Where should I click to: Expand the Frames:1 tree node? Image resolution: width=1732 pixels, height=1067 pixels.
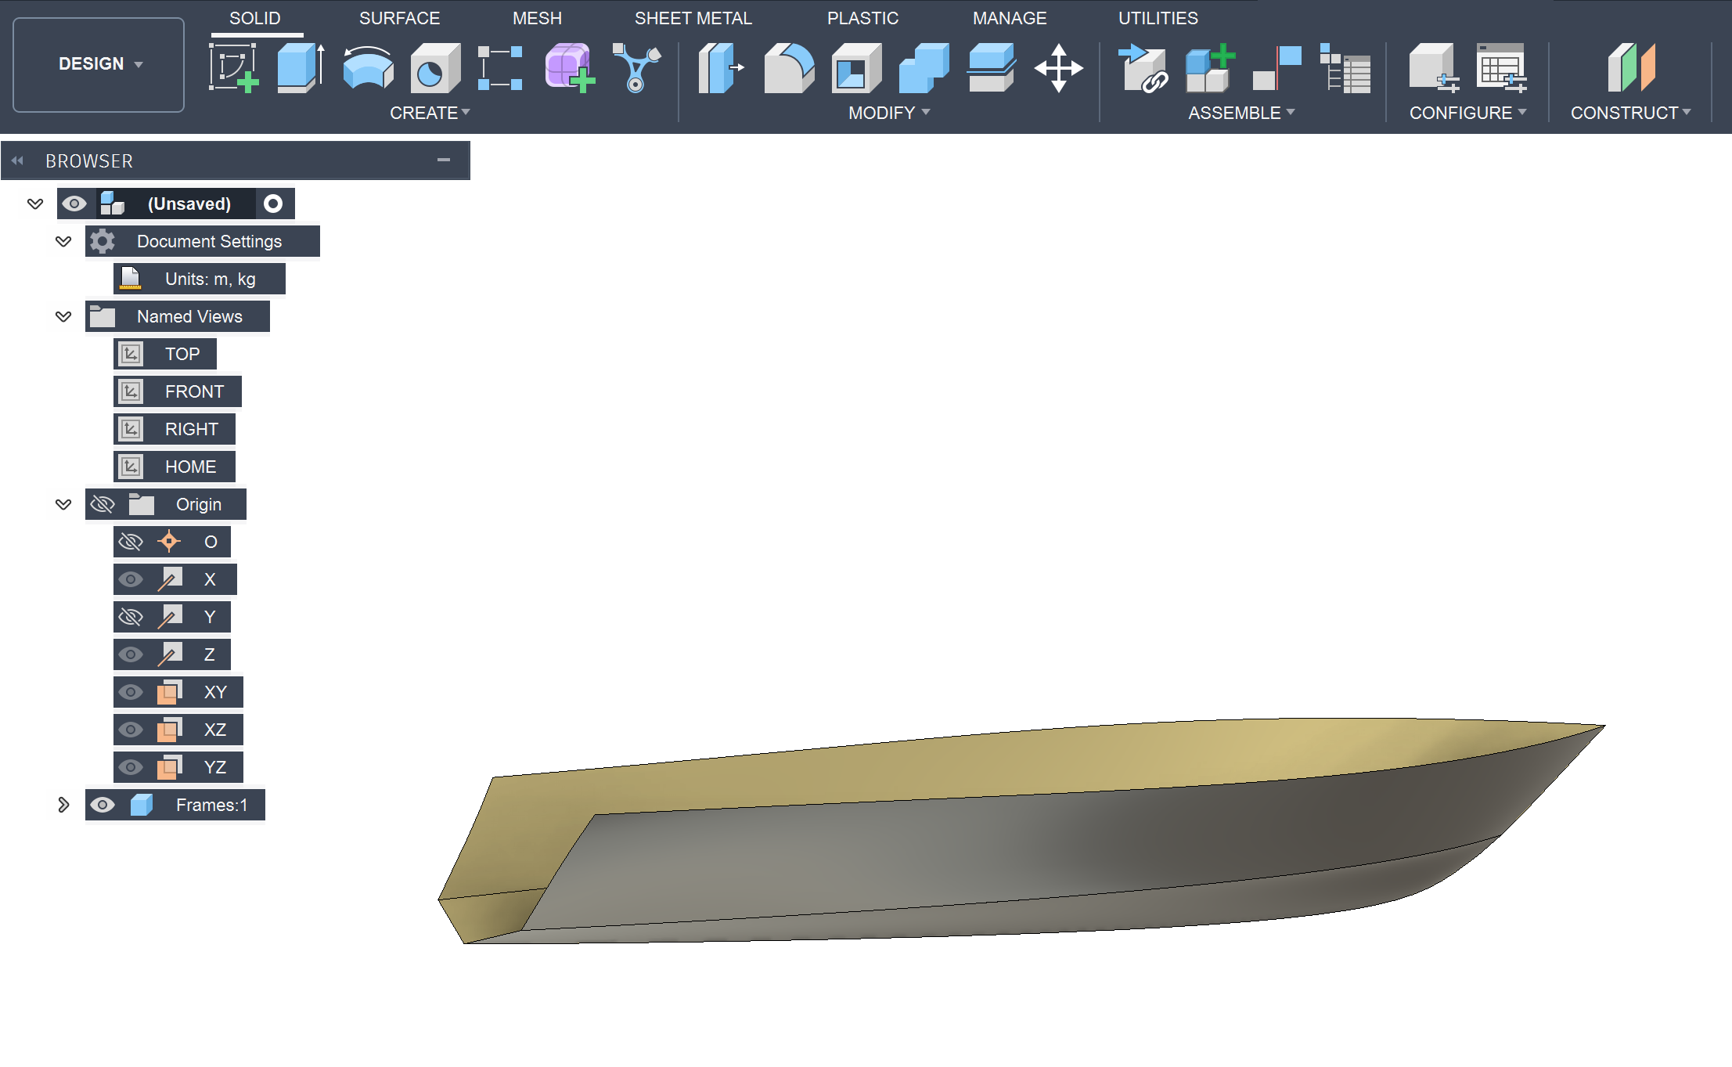[x=63, y=805]
